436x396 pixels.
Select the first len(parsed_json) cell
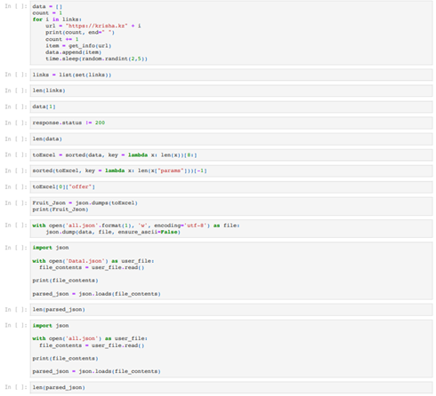click(231, 310)
